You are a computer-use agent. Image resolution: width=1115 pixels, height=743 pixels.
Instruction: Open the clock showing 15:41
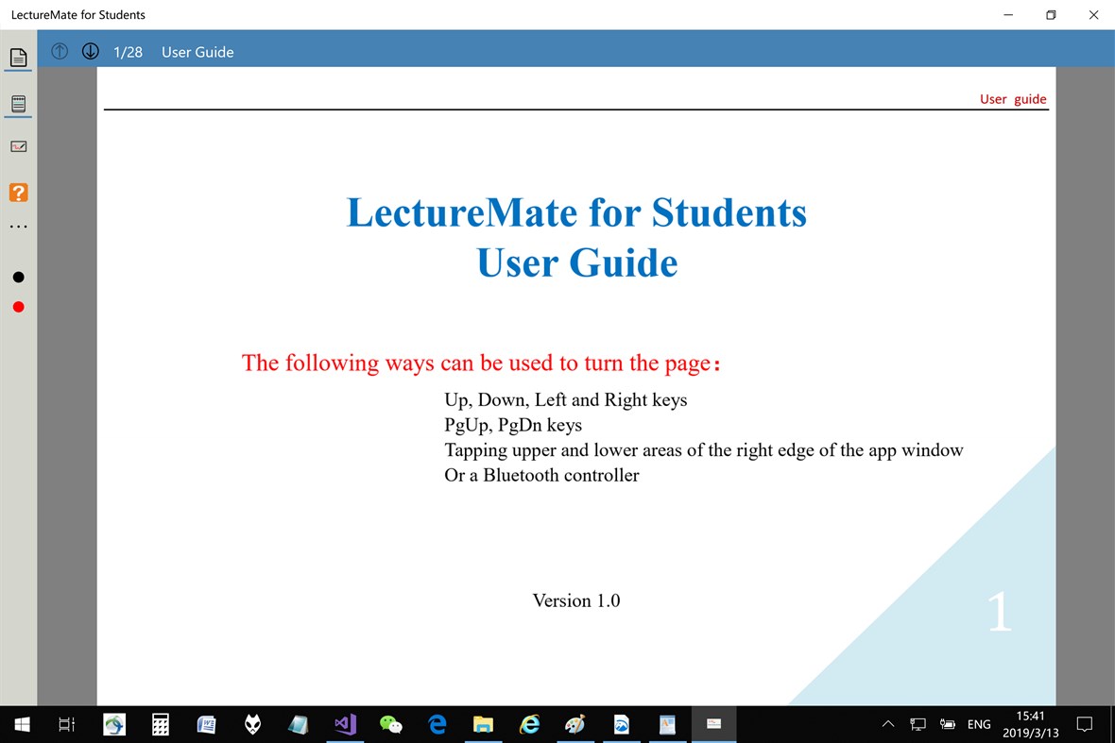[x=1030, y=724]
